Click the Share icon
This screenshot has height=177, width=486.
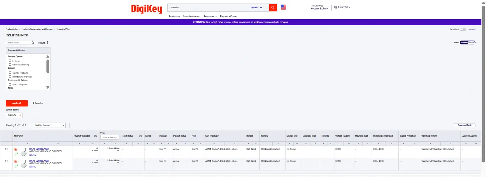click(474, 29)
